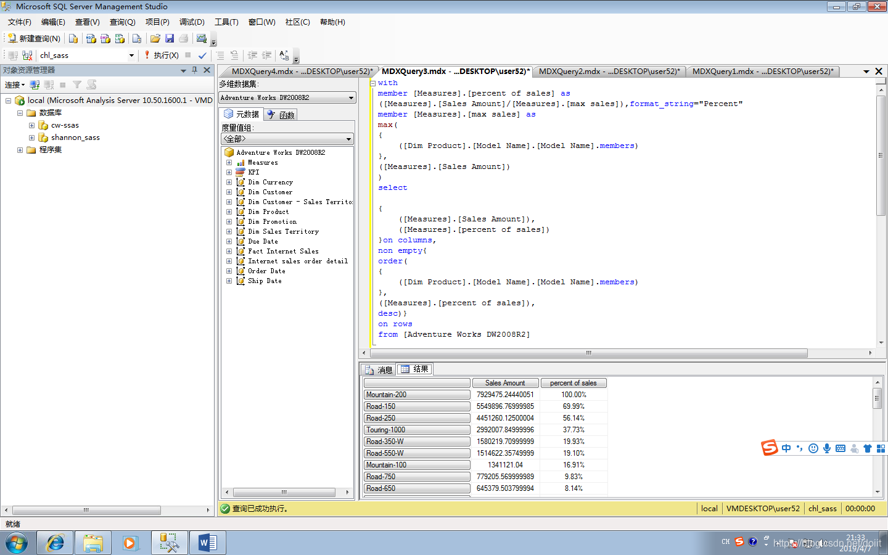Select the Ship Date tree item
This screenshot has width=888, height=555.
point(265,281)
